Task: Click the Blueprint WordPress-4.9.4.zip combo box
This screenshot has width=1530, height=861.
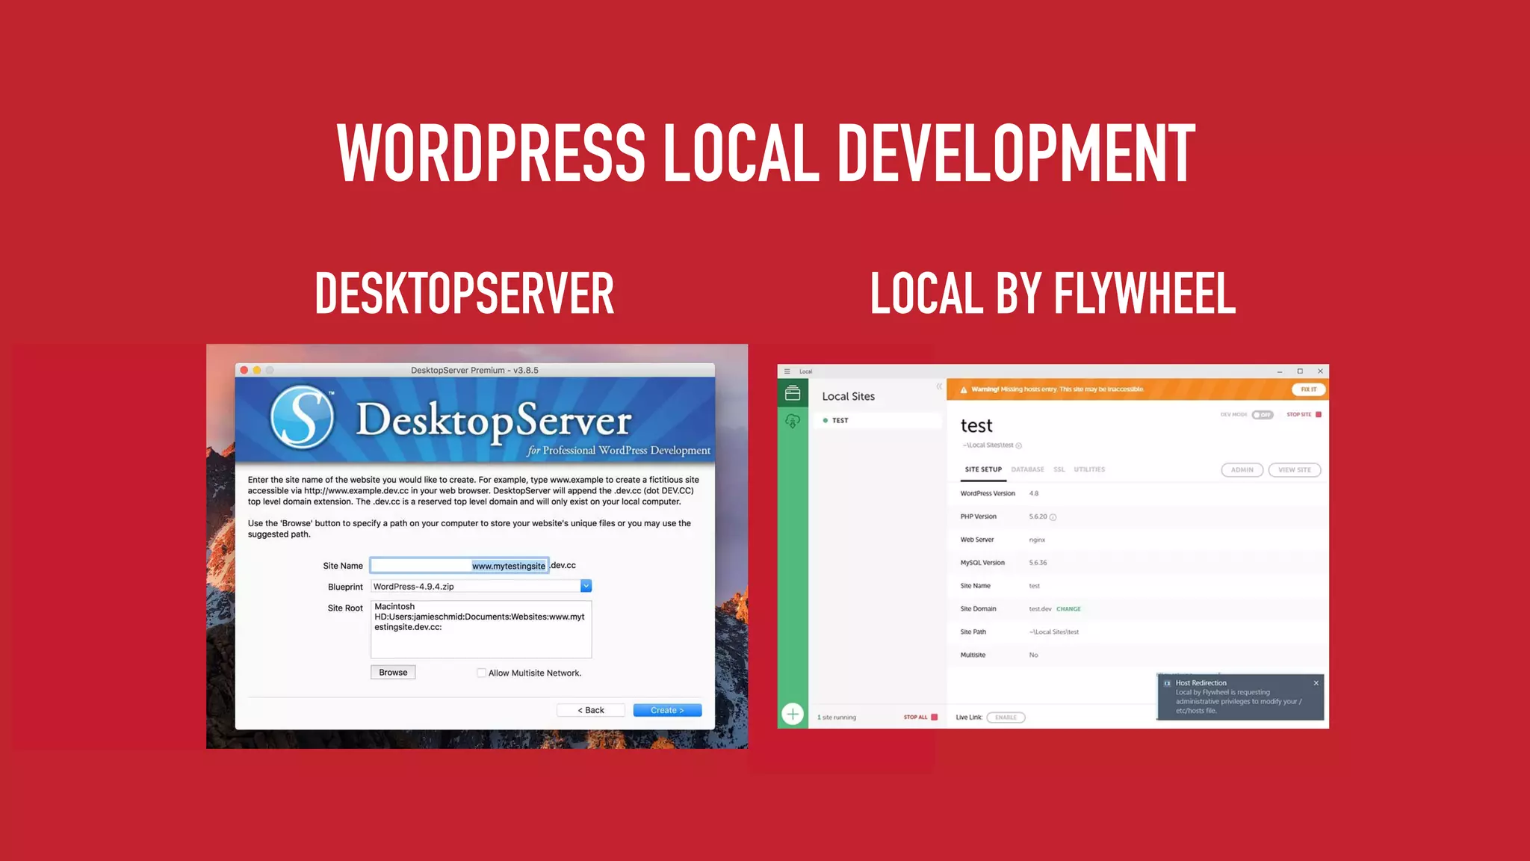Action: click(481, 587)
